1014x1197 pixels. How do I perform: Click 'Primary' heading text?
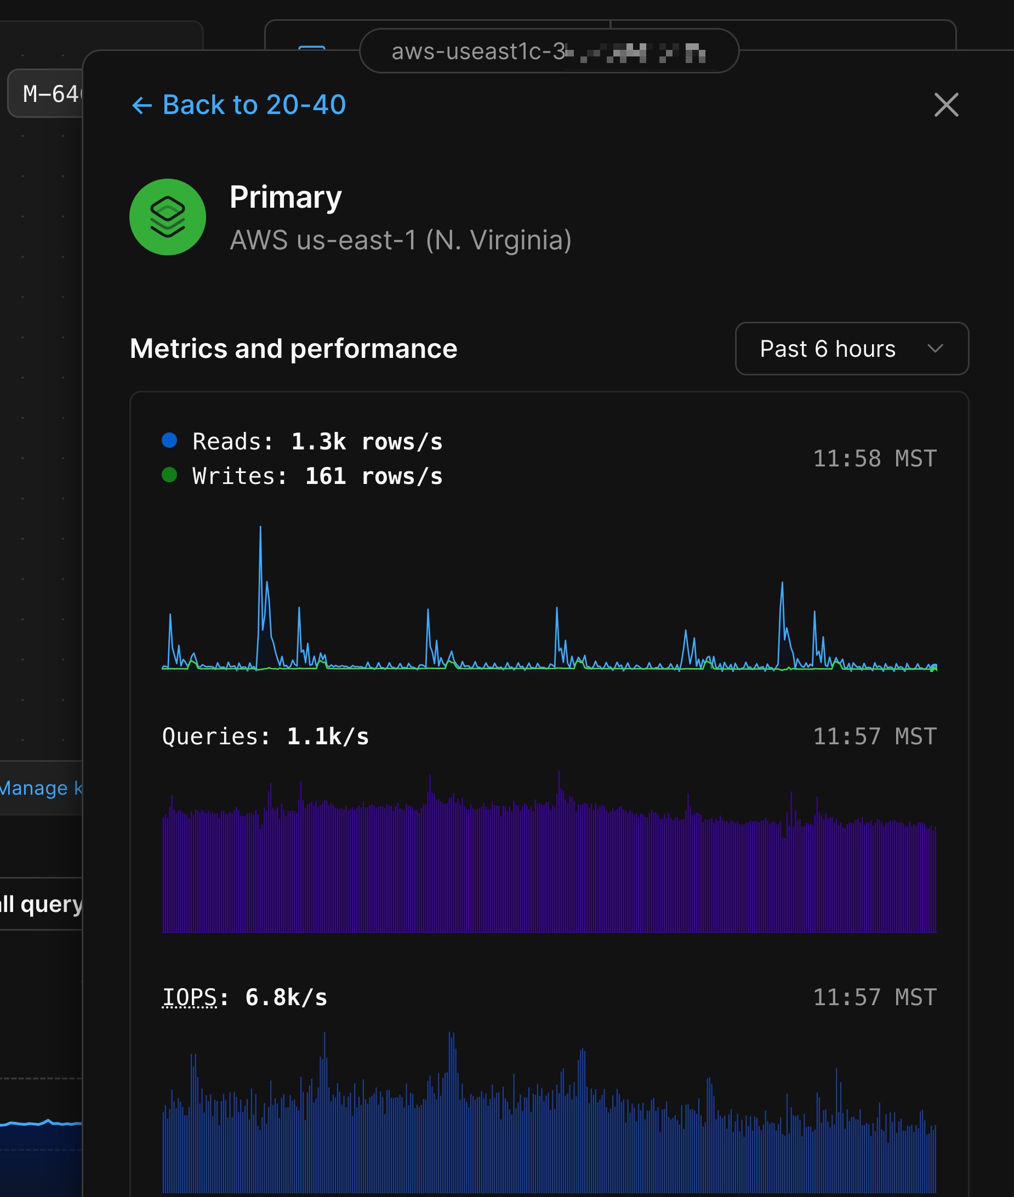coord(286,198)
